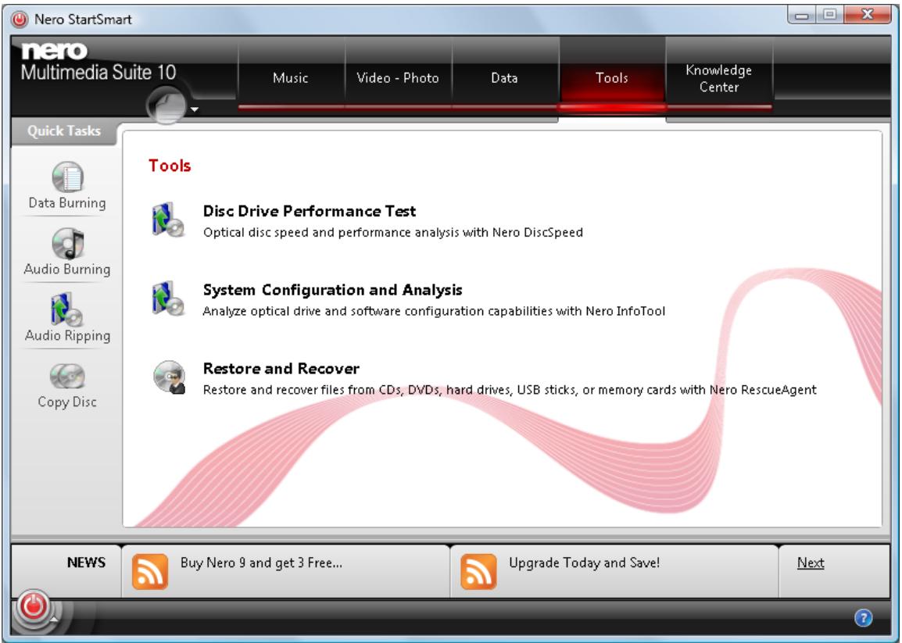Click the Nero StartSmart title bar icon
This screenshot has width=902, height=643.
pyautogui.click(x=20, y=20)
